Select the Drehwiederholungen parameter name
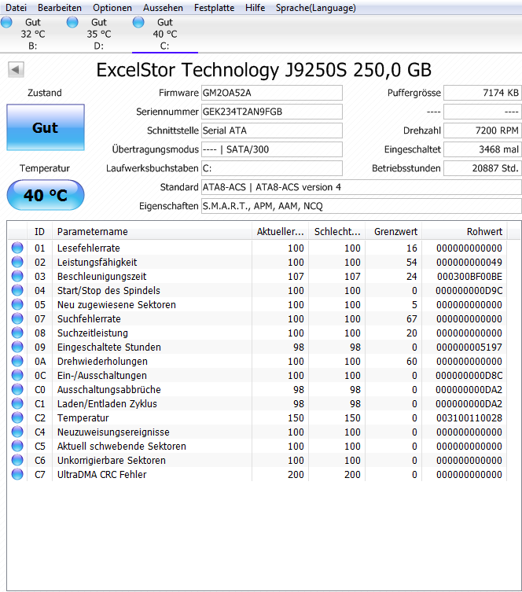This screenshot has width=522, height=592. pos(102,362)
